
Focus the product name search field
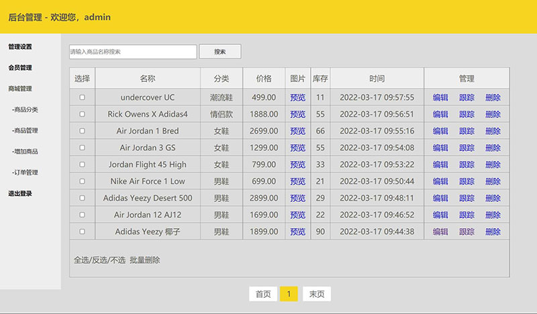click(x=133, y=52)
